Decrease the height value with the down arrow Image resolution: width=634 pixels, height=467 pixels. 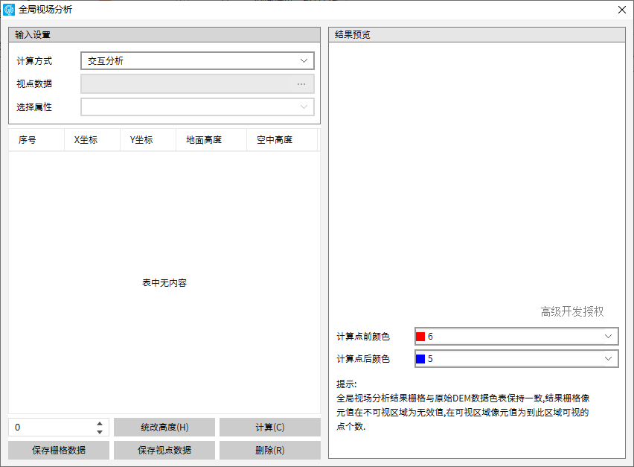(100, 432)
